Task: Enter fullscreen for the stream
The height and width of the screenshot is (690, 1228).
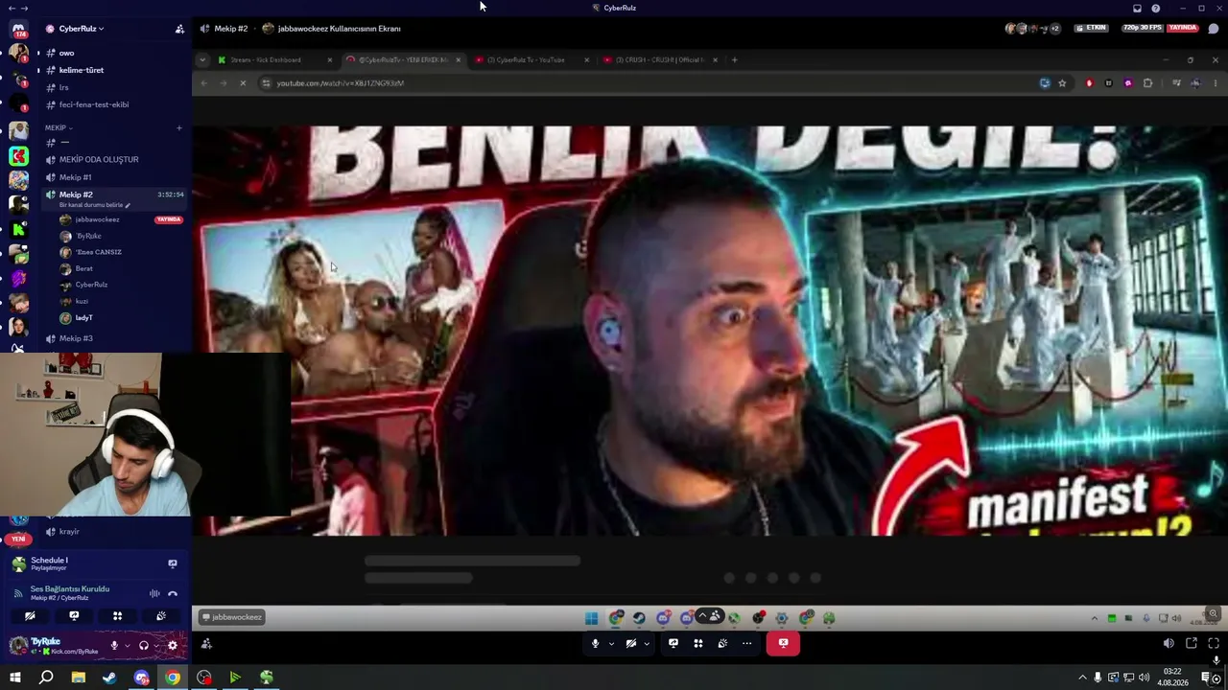Action: tap(1215, 643)
